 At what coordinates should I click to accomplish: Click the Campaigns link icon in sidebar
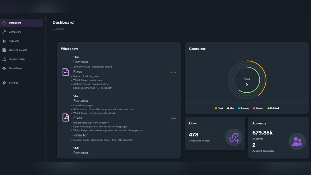tap(4, 32)
